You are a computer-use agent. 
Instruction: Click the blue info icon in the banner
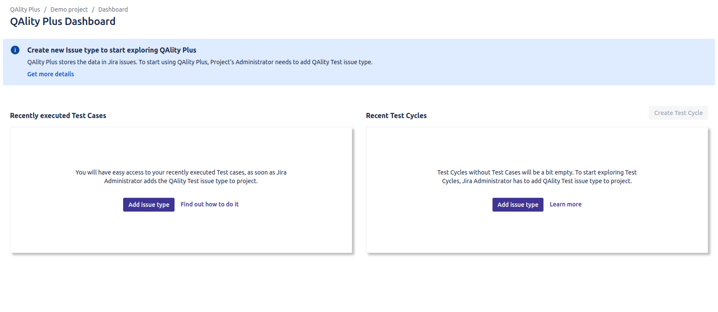(x=15, y=50)
